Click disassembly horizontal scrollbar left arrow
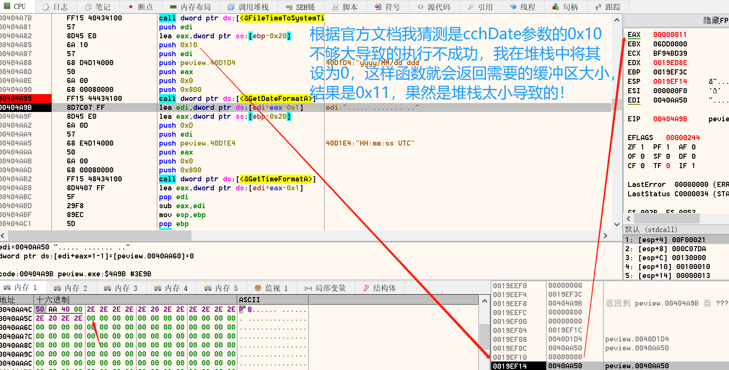This screenshot has height=370, width=729. pos(3,235)
